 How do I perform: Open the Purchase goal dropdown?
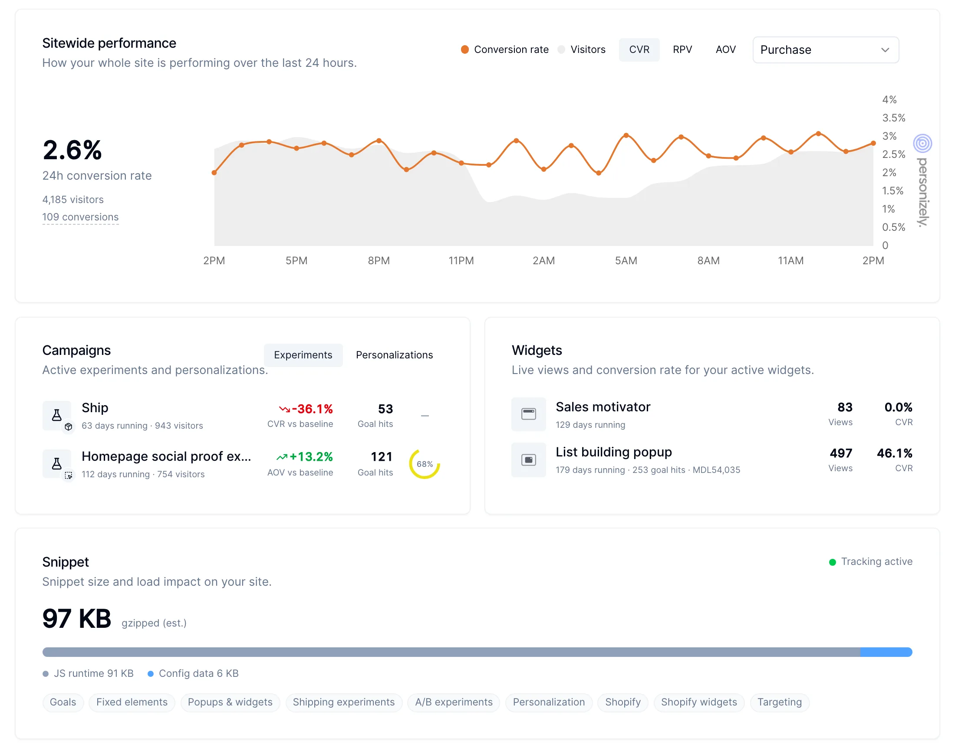pos(826,50)
